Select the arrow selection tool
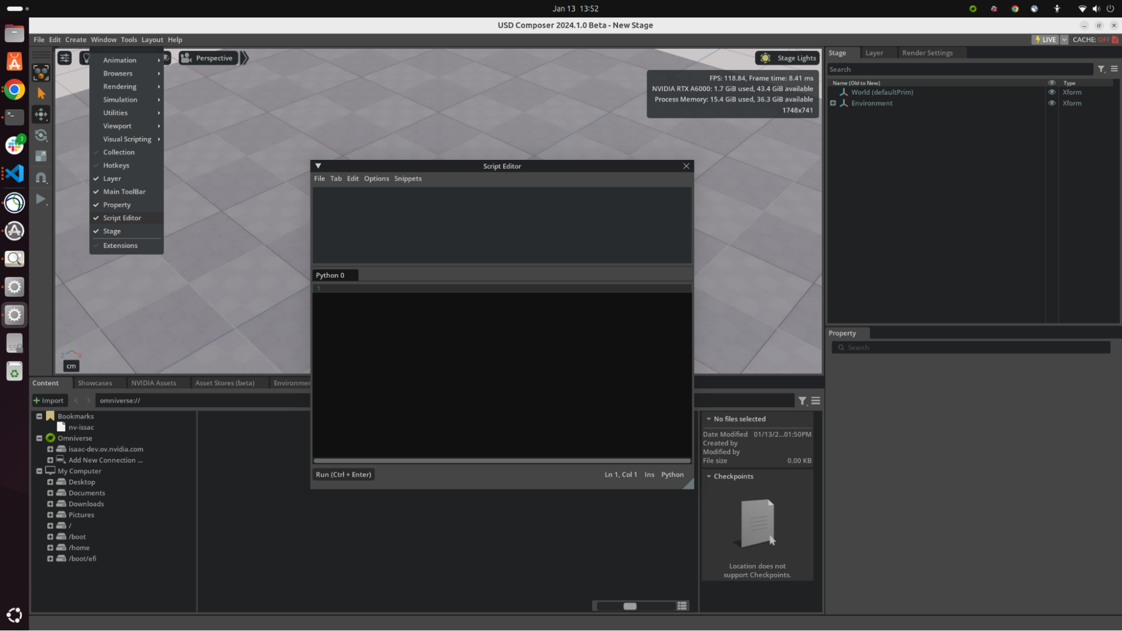1122x631 pixels. tap(41, 93)
